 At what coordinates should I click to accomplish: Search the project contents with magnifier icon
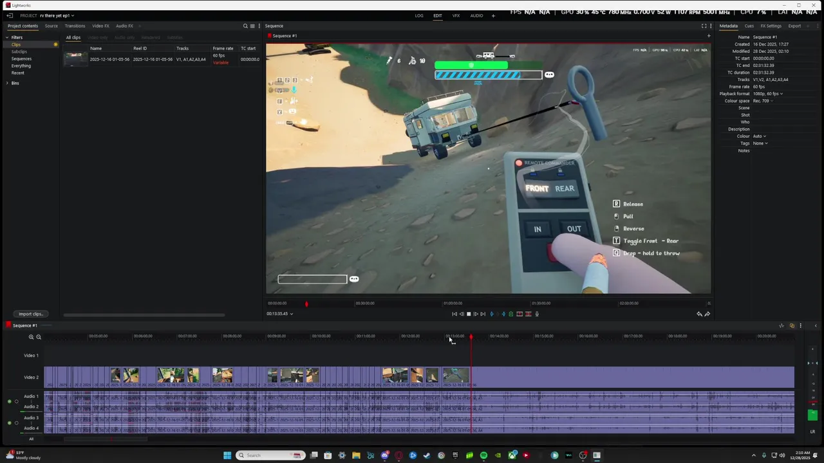[x=245, y=26]
